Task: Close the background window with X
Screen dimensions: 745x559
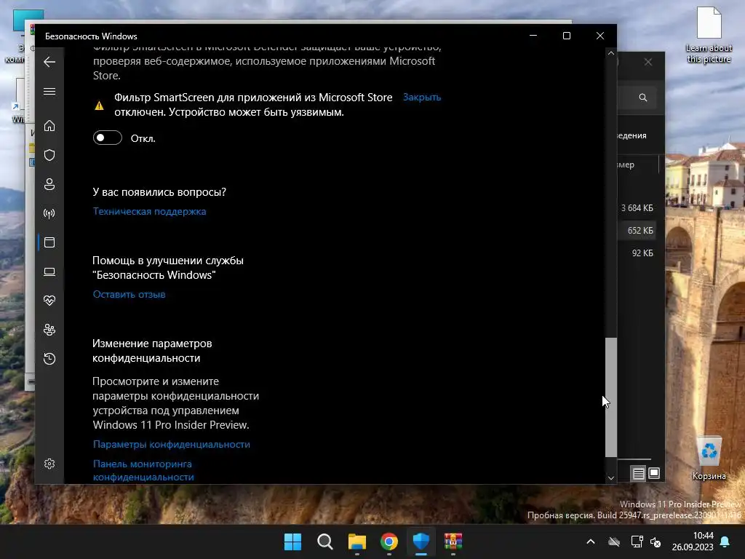Action: tap(648, 63)
